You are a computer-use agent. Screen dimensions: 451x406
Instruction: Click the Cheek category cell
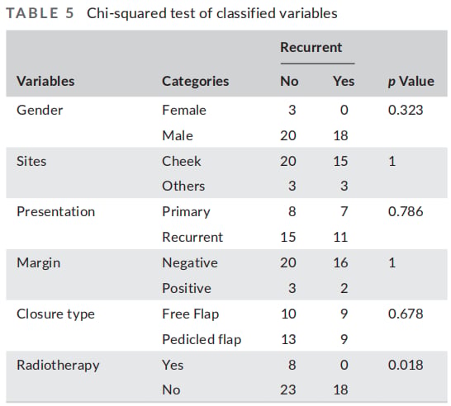pyautogui.click(x=182, y=161)
